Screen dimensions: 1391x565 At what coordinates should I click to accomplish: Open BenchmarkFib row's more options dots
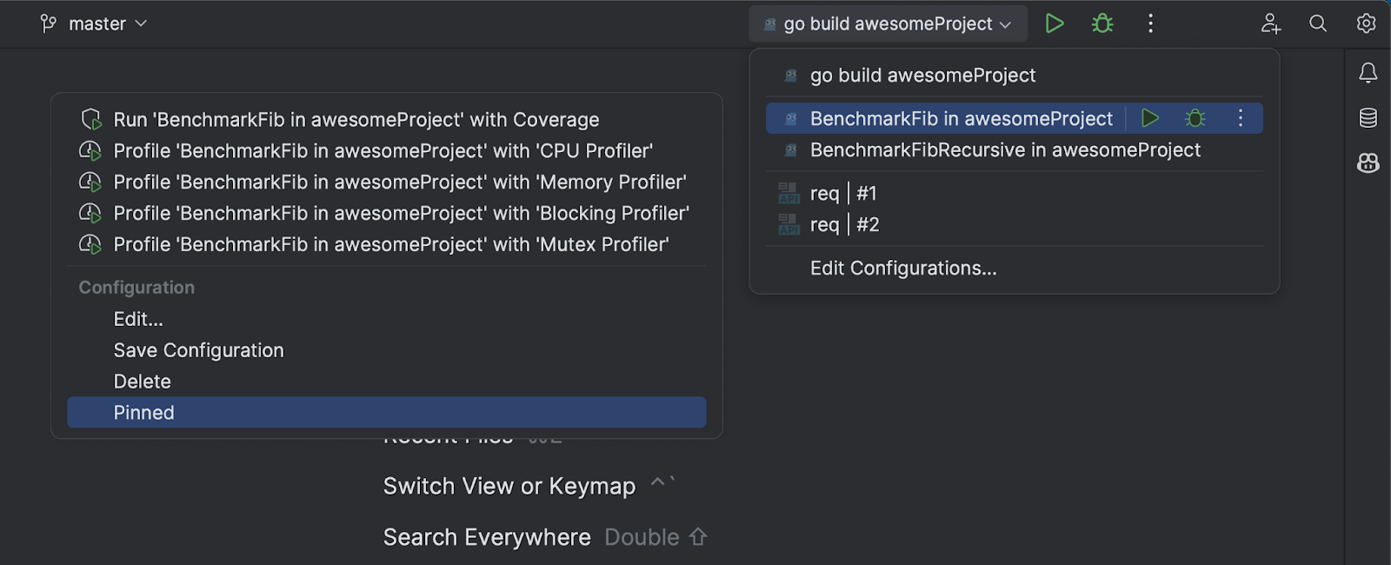click(1241, 118)
